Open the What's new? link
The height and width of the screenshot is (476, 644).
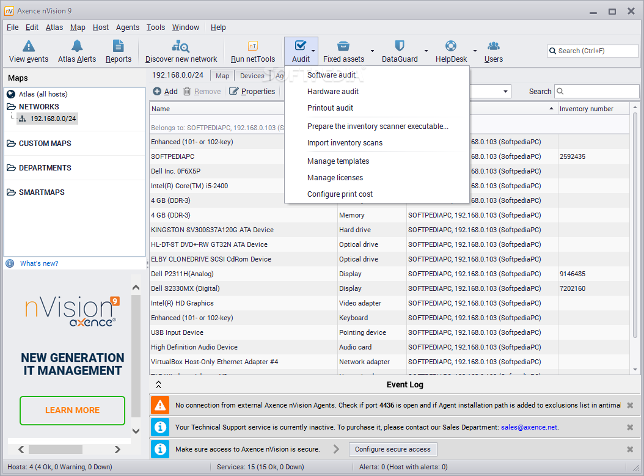tap(39, 263)
